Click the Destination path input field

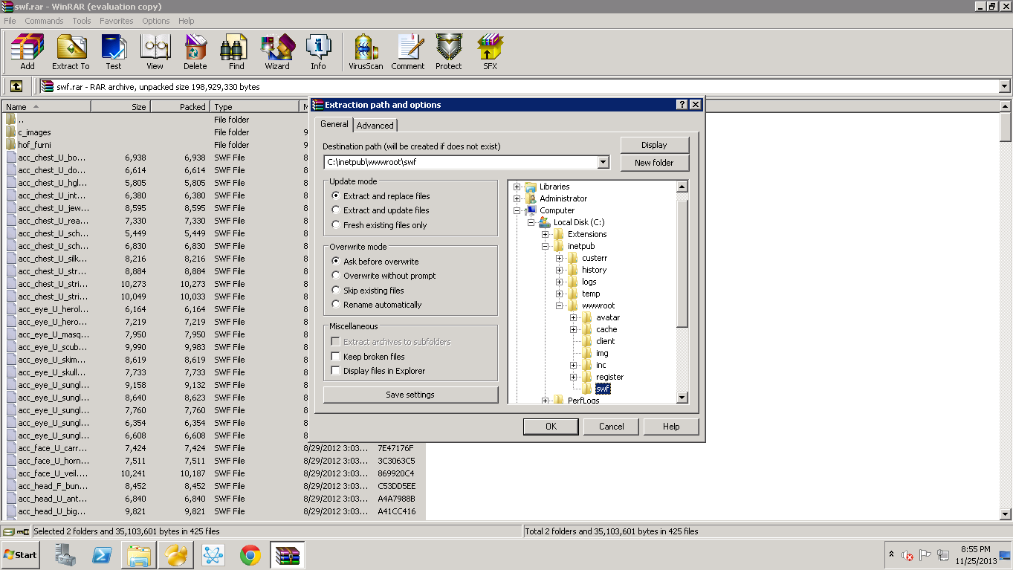point(460,162)
